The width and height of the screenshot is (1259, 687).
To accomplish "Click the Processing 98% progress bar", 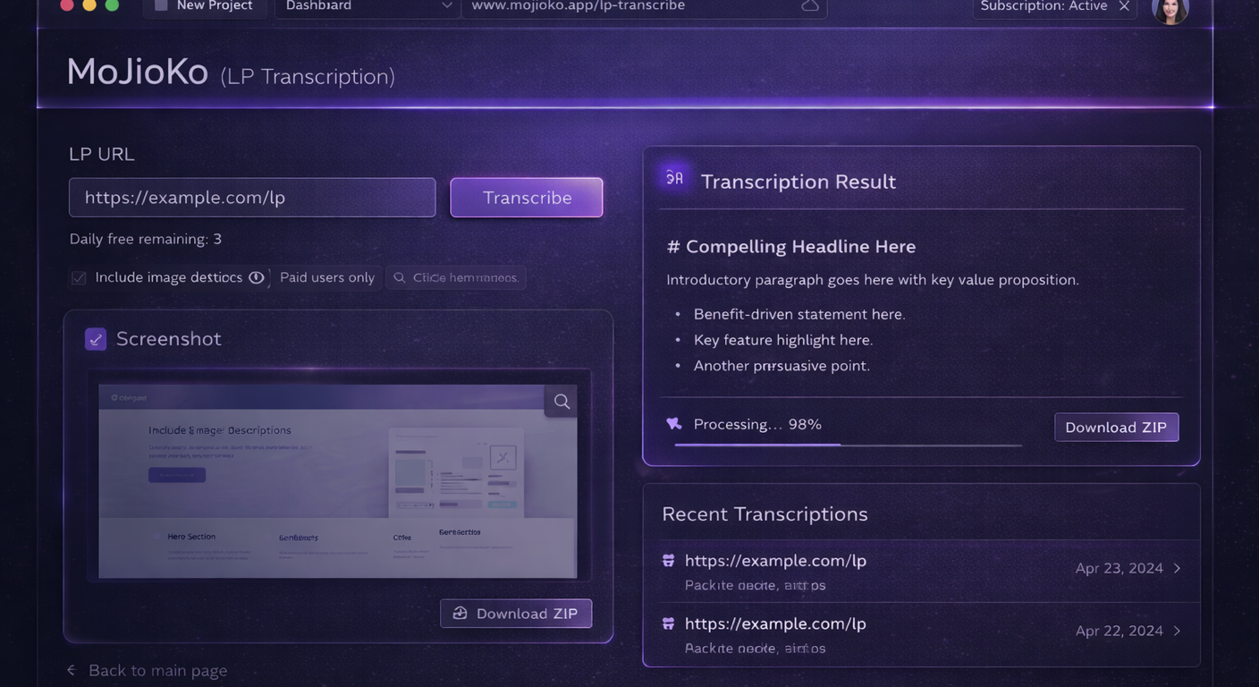I will tap(848, 444).
